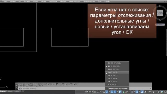Select 23, 45, 68, 90 angle option
167x94 pixels.
click(117, 72)
